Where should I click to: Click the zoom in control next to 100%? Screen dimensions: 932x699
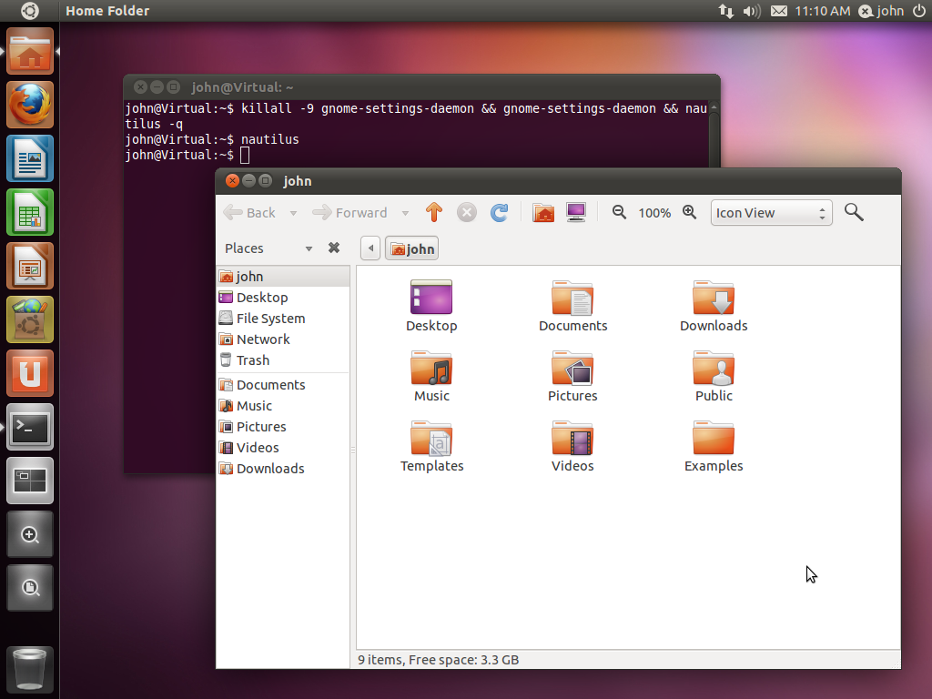[x=689, y=212]
